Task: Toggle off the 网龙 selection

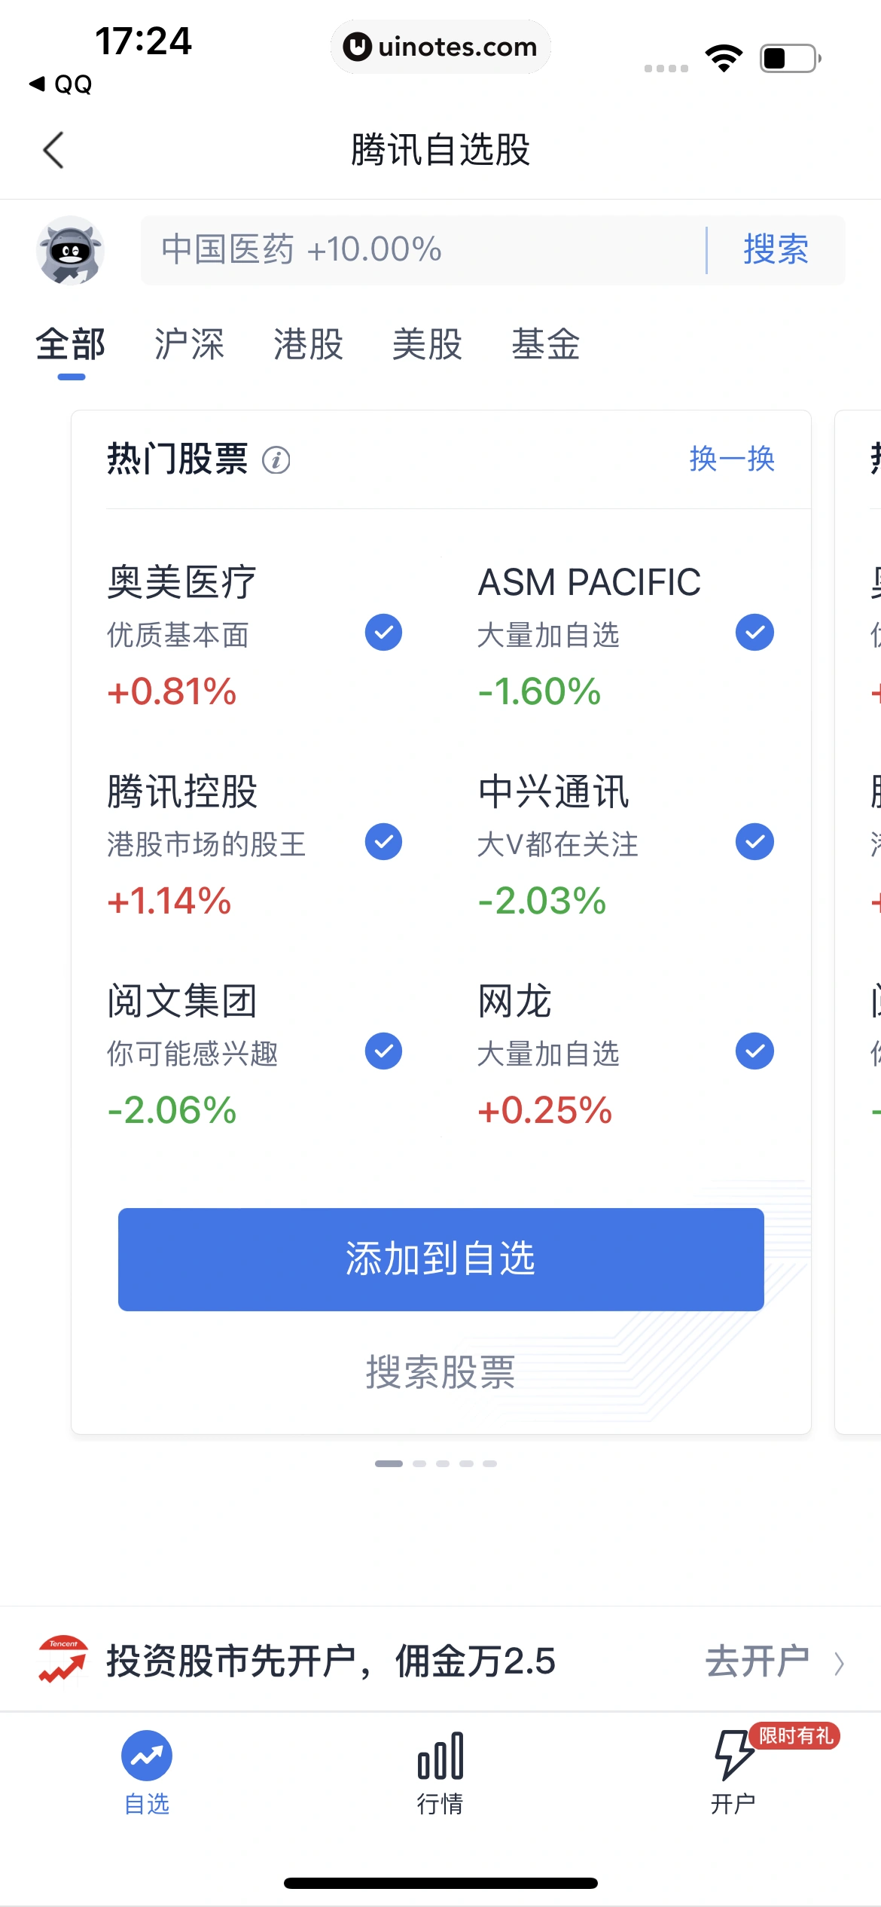Action: tap(754, 1051)
